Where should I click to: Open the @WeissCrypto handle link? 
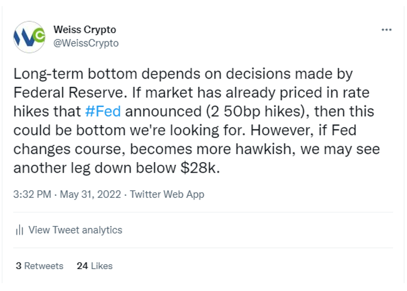pos(86,43)
